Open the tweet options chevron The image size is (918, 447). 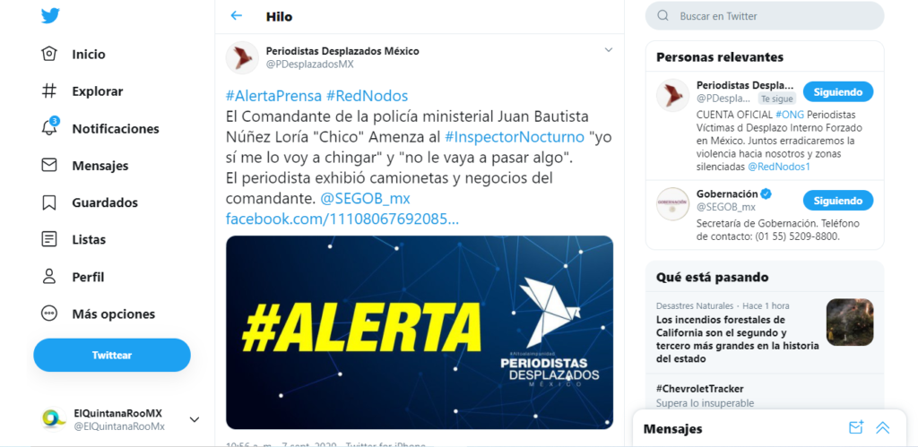[609, 50]
